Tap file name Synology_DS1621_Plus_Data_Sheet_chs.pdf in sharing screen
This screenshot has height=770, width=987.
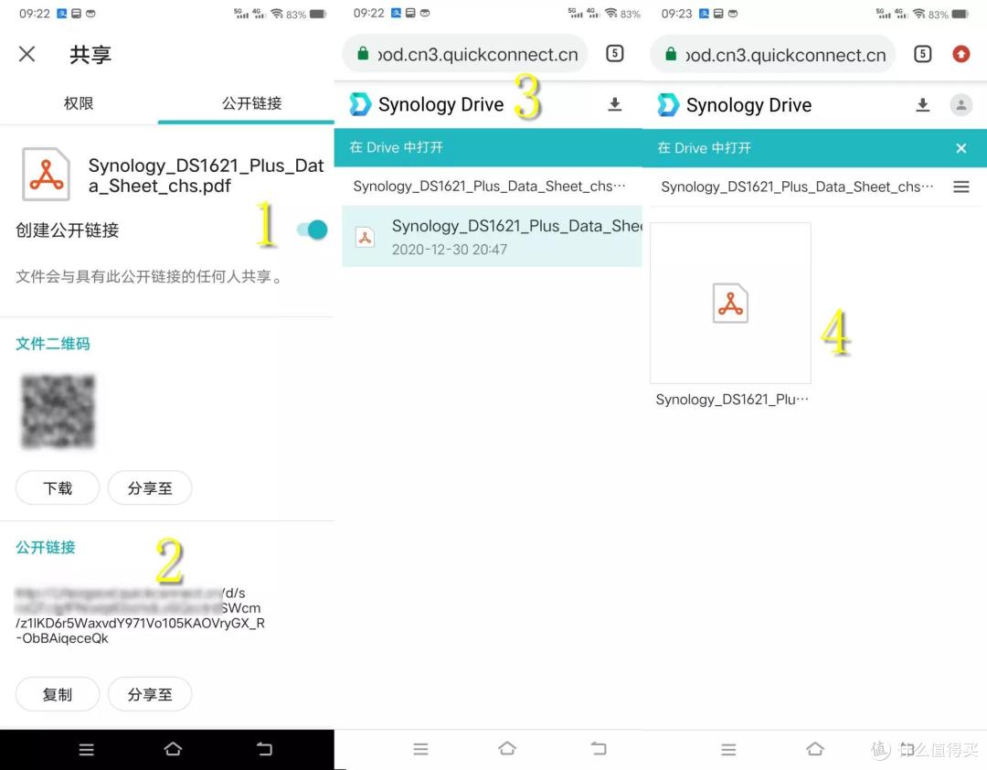pyautogui.click(x=206, y=176)
